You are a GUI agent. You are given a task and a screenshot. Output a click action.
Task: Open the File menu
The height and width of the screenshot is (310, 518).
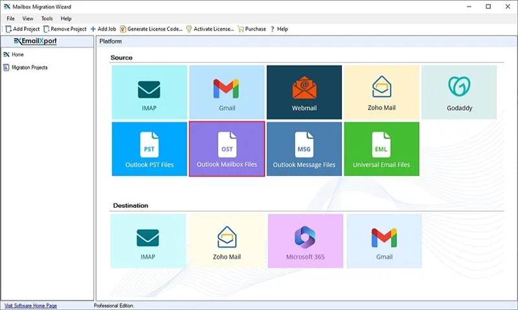coord(10,19)
